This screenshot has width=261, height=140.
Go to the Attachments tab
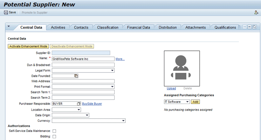(195, 27)
